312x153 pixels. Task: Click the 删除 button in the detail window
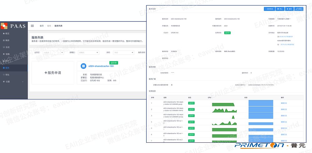(x=289, y=9)
